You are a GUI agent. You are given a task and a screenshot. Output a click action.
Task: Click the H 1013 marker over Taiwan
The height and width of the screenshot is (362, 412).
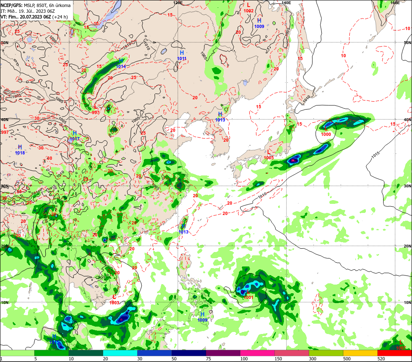(x=183, y=229)
